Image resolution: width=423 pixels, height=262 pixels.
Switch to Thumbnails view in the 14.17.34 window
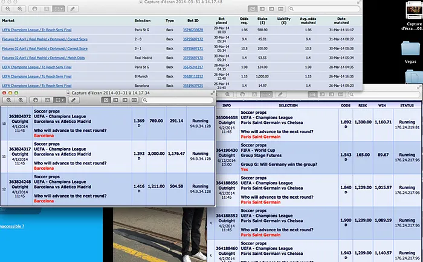(x=115, y=100)
